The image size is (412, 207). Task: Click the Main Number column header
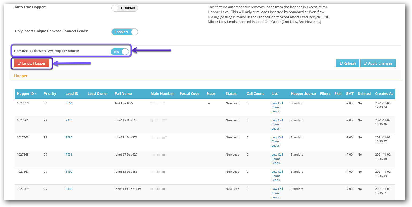click(162, 94)
